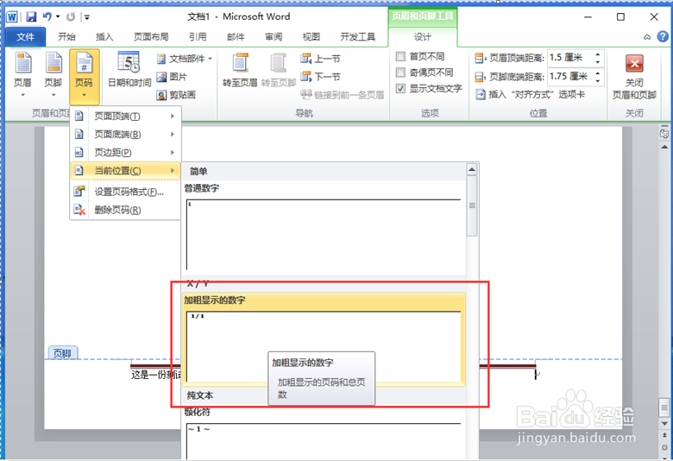Click the document vertical scrollbar thumb
The height and width of the screenshot is (461, 673).
pyautogui.click(x=664, y=407)
